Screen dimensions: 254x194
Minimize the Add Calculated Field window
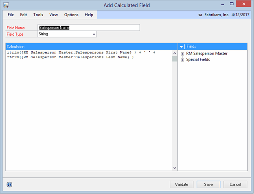pos(223,5)
